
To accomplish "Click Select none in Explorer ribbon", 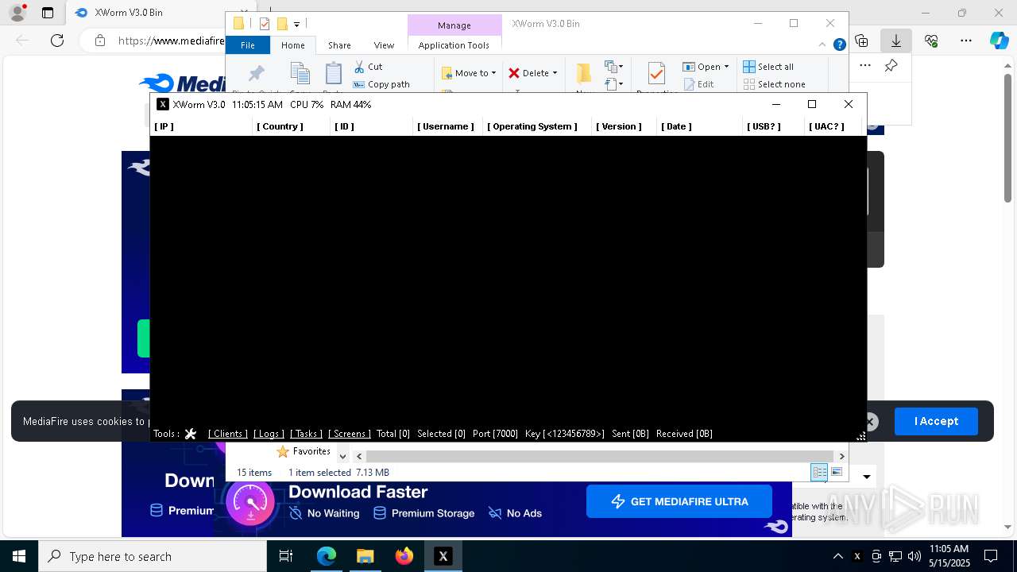I will click(x=774, y=84).
